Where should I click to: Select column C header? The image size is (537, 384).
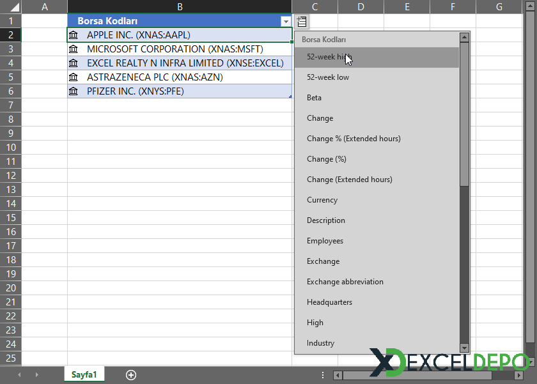(315, 6)
